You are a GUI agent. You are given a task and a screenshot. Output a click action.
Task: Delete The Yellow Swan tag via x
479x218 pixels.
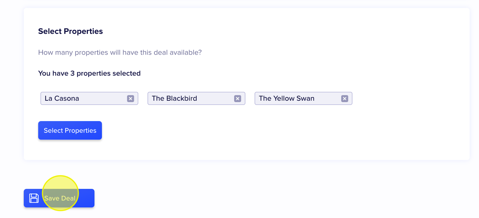pyautogui.click(x=345, y=99)
